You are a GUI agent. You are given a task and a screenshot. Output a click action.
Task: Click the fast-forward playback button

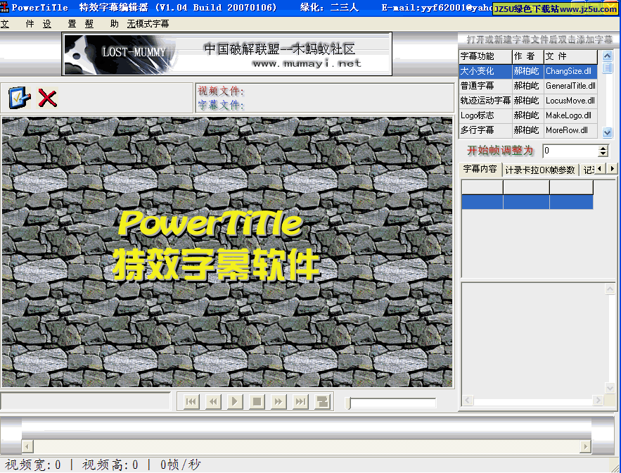[x=279, y=402]
